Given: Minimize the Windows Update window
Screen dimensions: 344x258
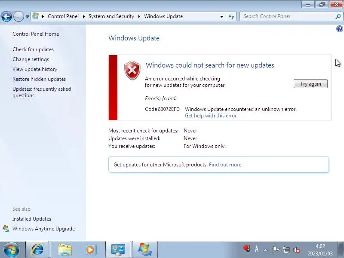Looking at the screenshot, I should 308,5.
